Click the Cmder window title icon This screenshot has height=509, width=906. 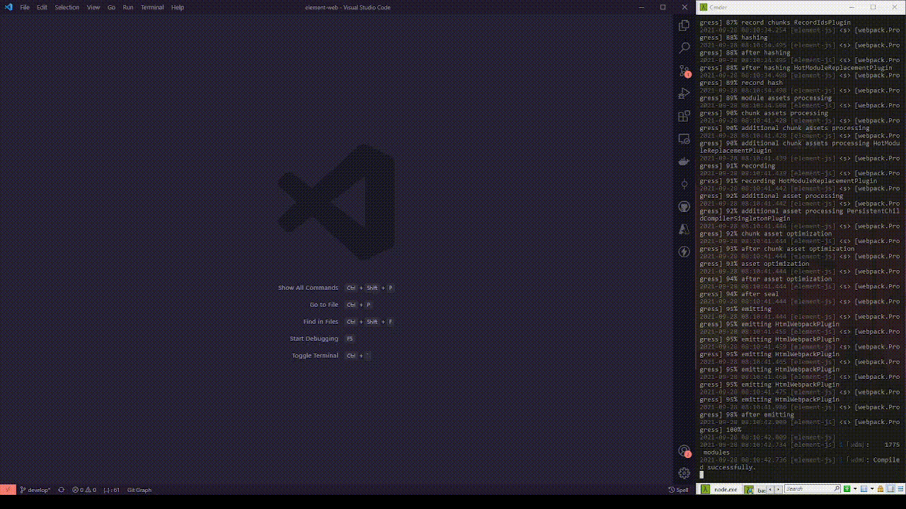703,7
